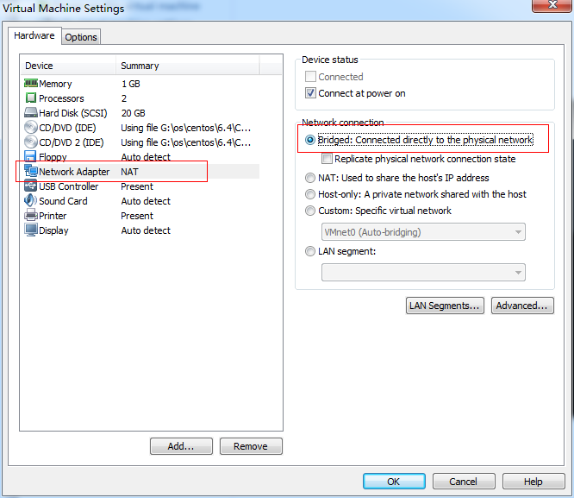The width and height of the screenshot is (574, 498).
Task: Click the USB Controller icon
Action: (x=31, y=186)
